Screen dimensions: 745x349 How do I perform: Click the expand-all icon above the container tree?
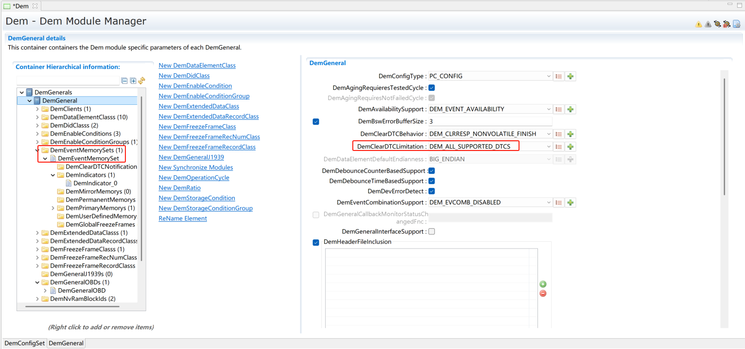(133, 81)
